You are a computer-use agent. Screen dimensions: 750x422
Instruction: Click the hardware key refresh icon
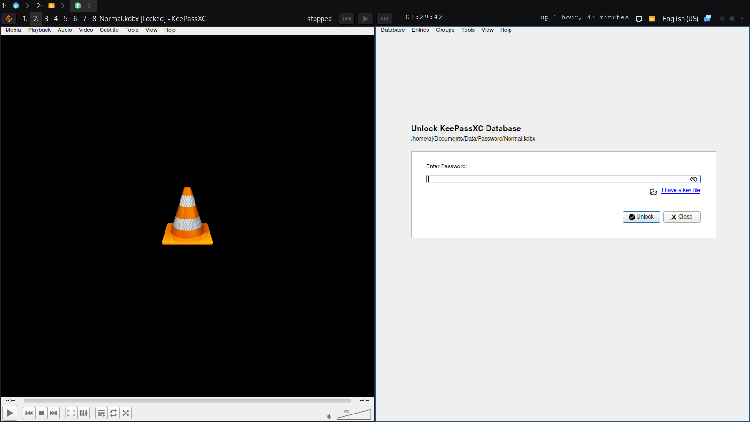[653, 191]
